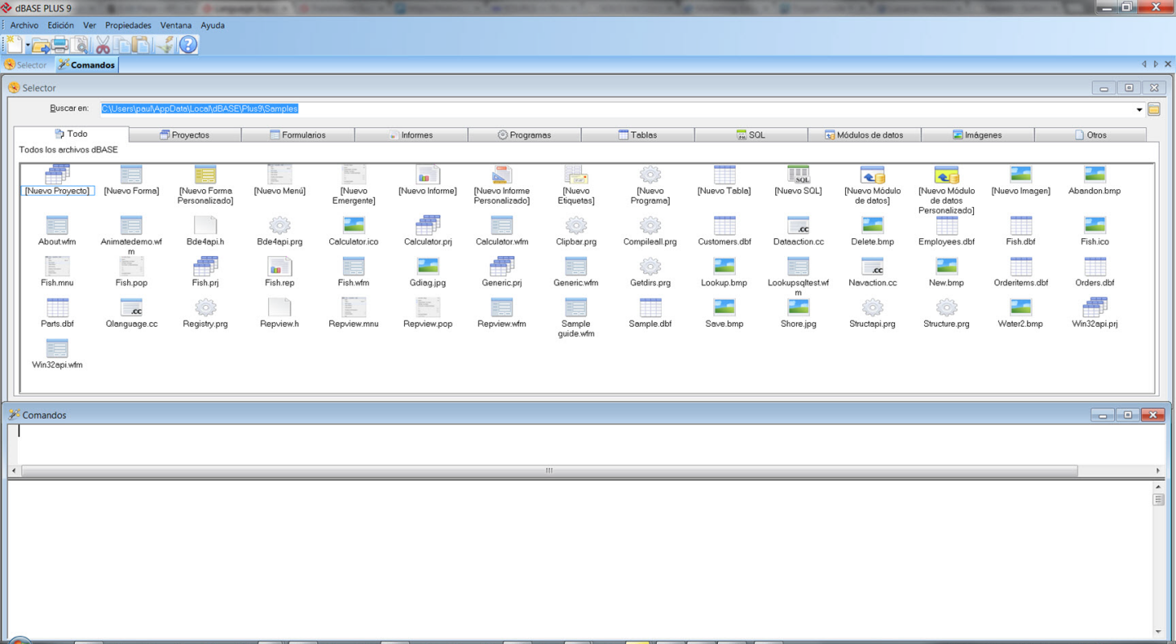This screenshot has width=1176, height=644.
Task: Click the Copy toolbar icon
Action: click(122, 45)
